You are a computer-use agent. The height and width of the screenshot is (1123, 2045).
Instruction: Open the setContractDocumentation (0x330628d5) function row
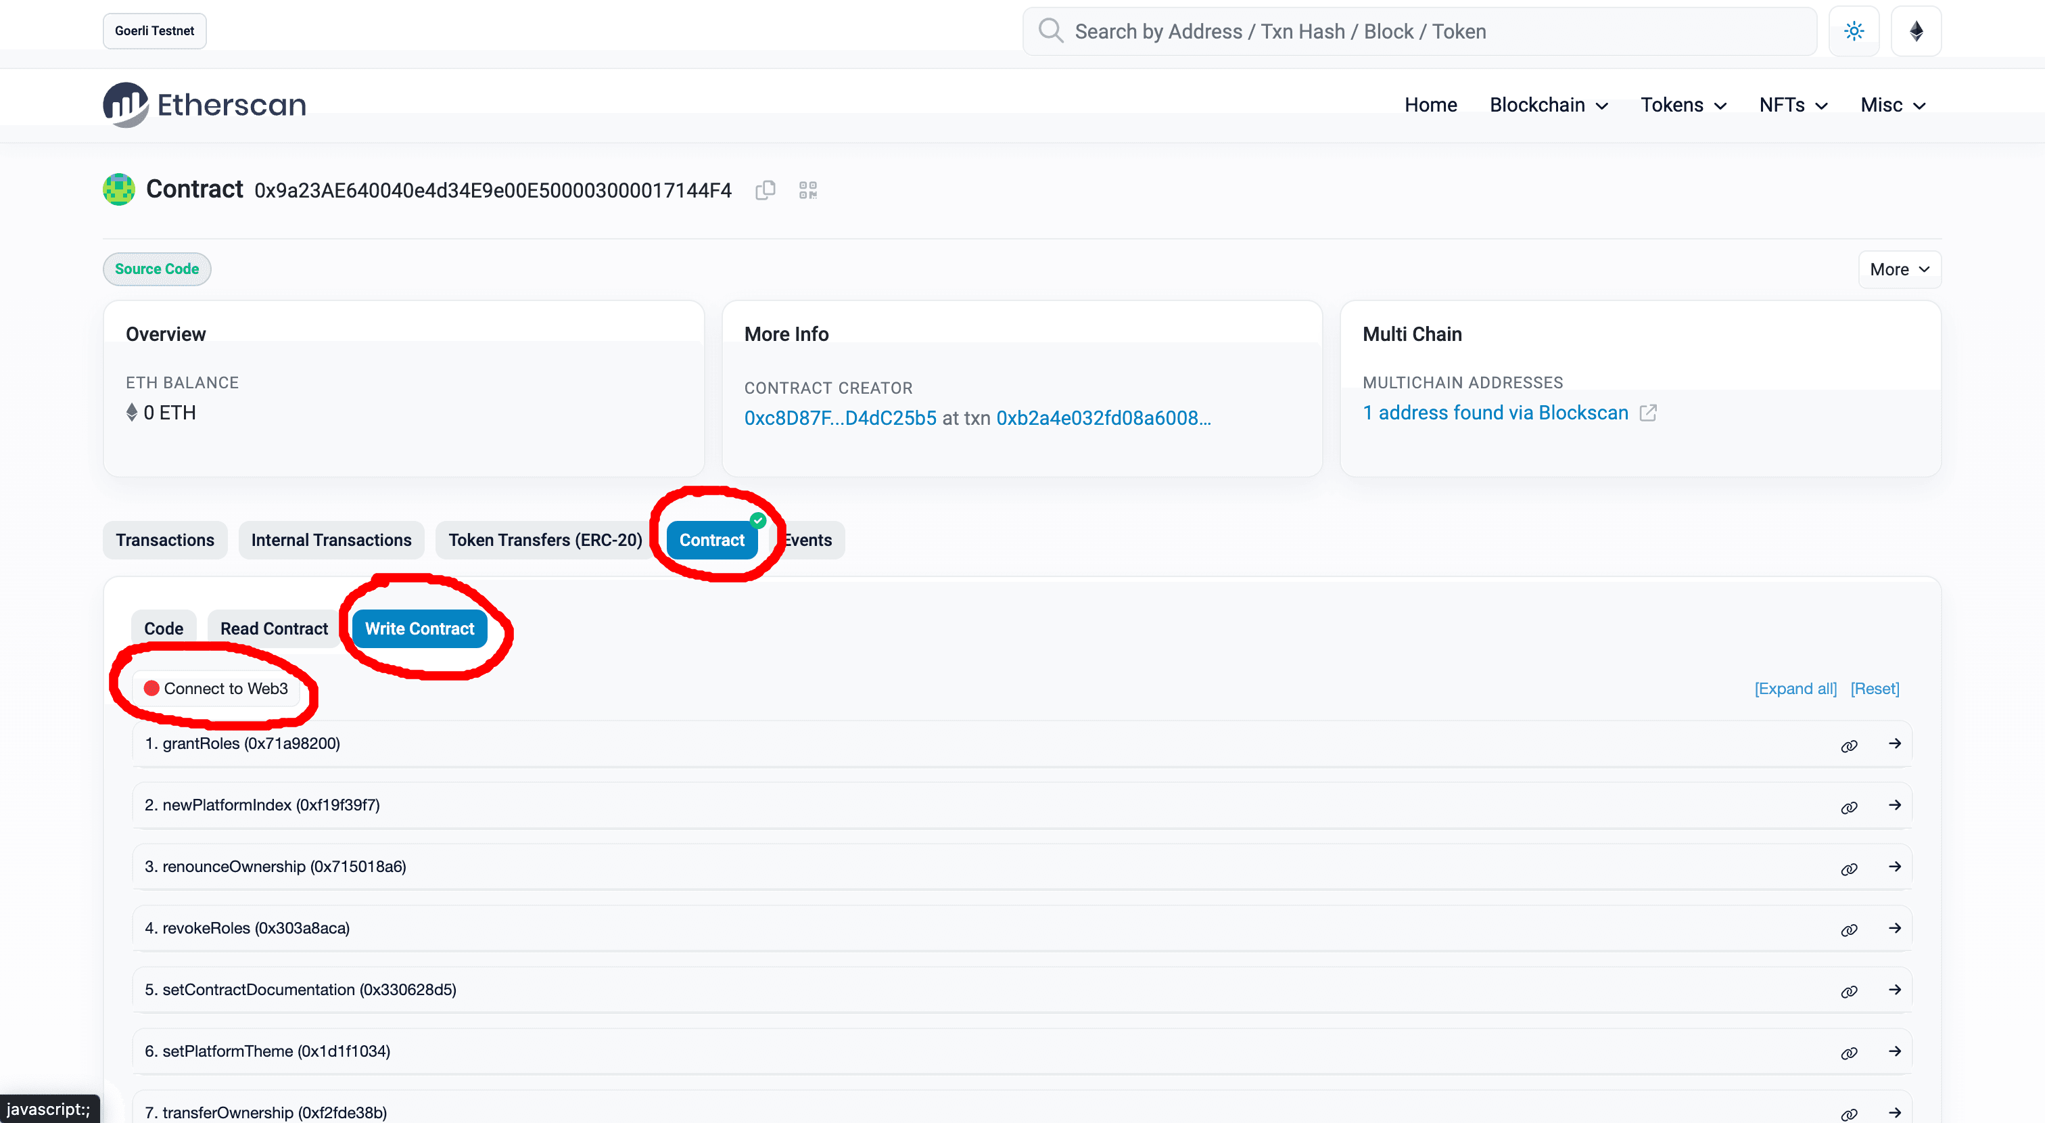pyautogui.click(x=1022, y=990)
